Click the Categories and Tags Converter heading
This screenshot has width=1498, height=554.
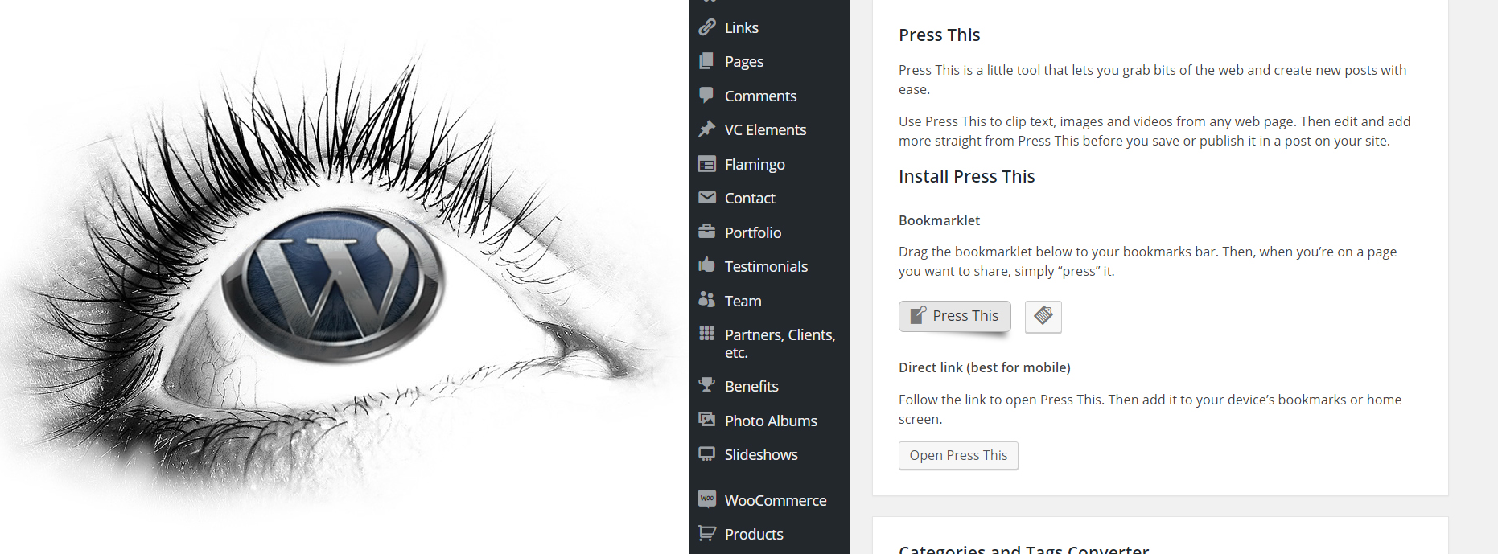click(1023, 548)
